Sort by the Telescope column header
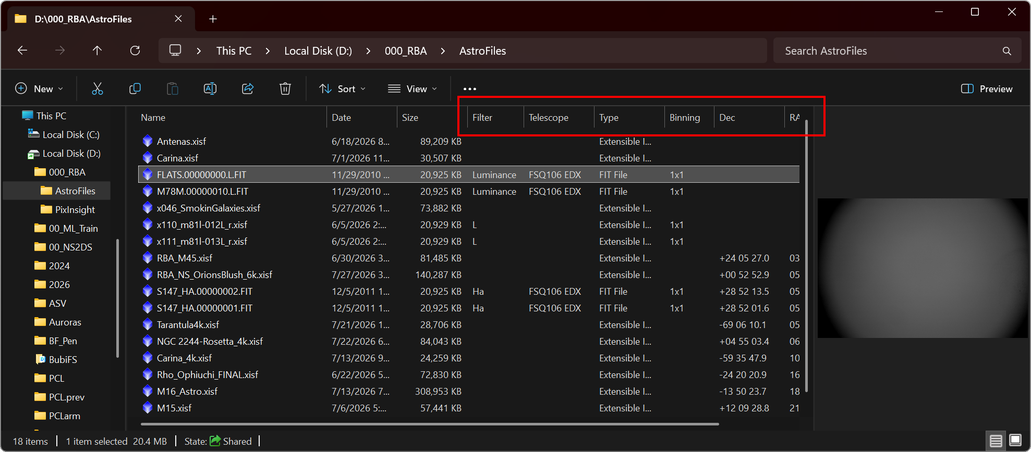Screen dimensions: 1031x452 (x=559, y=118)
